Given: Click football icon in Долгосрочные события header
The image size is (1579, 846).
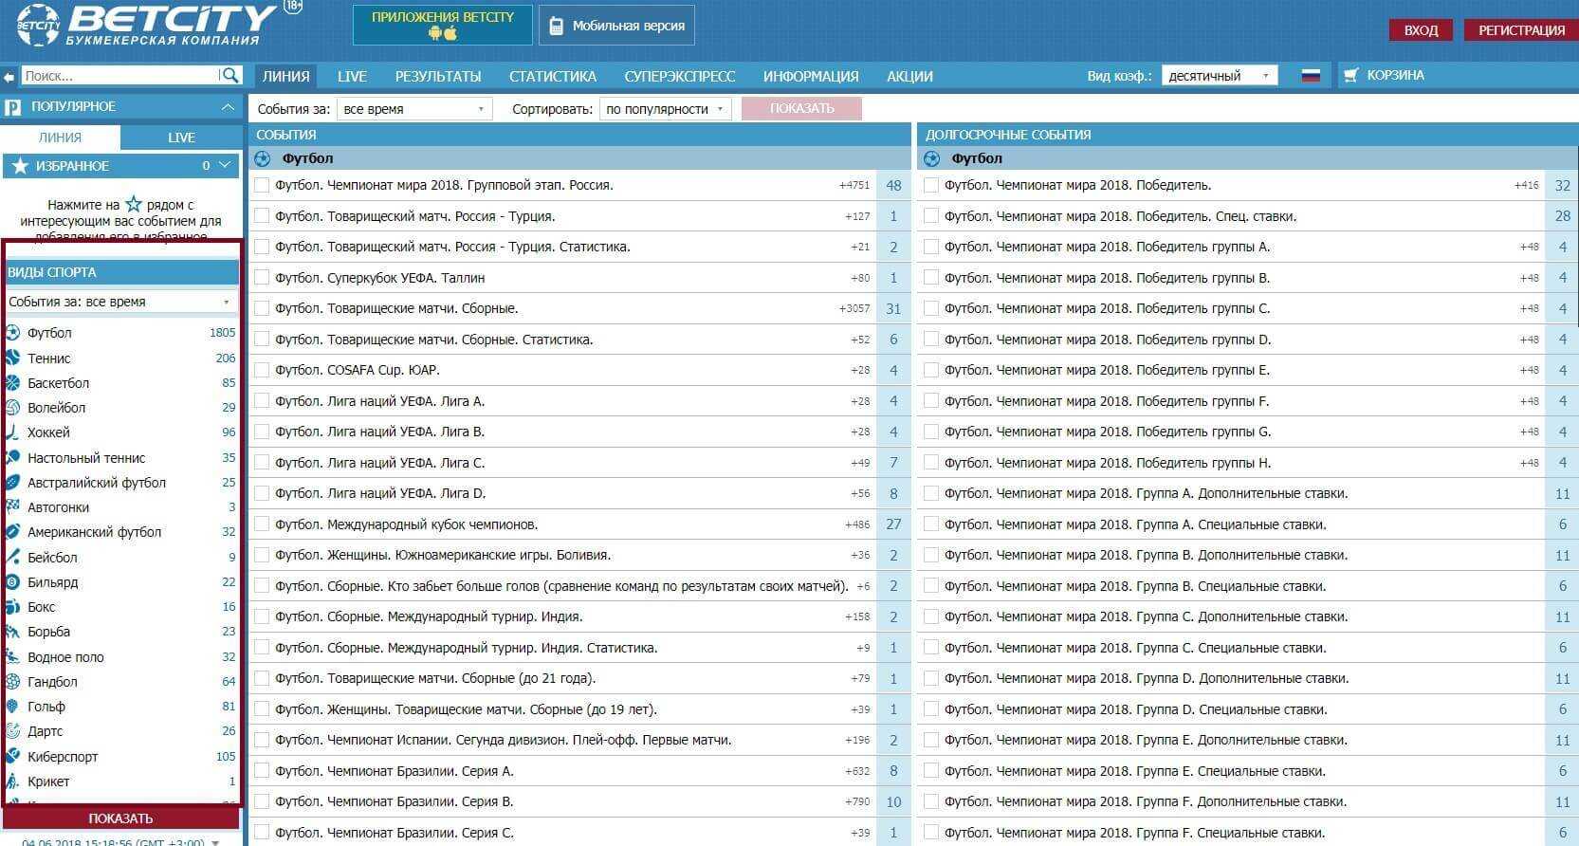Looking at the screenshot, I should tap(931, 158).
